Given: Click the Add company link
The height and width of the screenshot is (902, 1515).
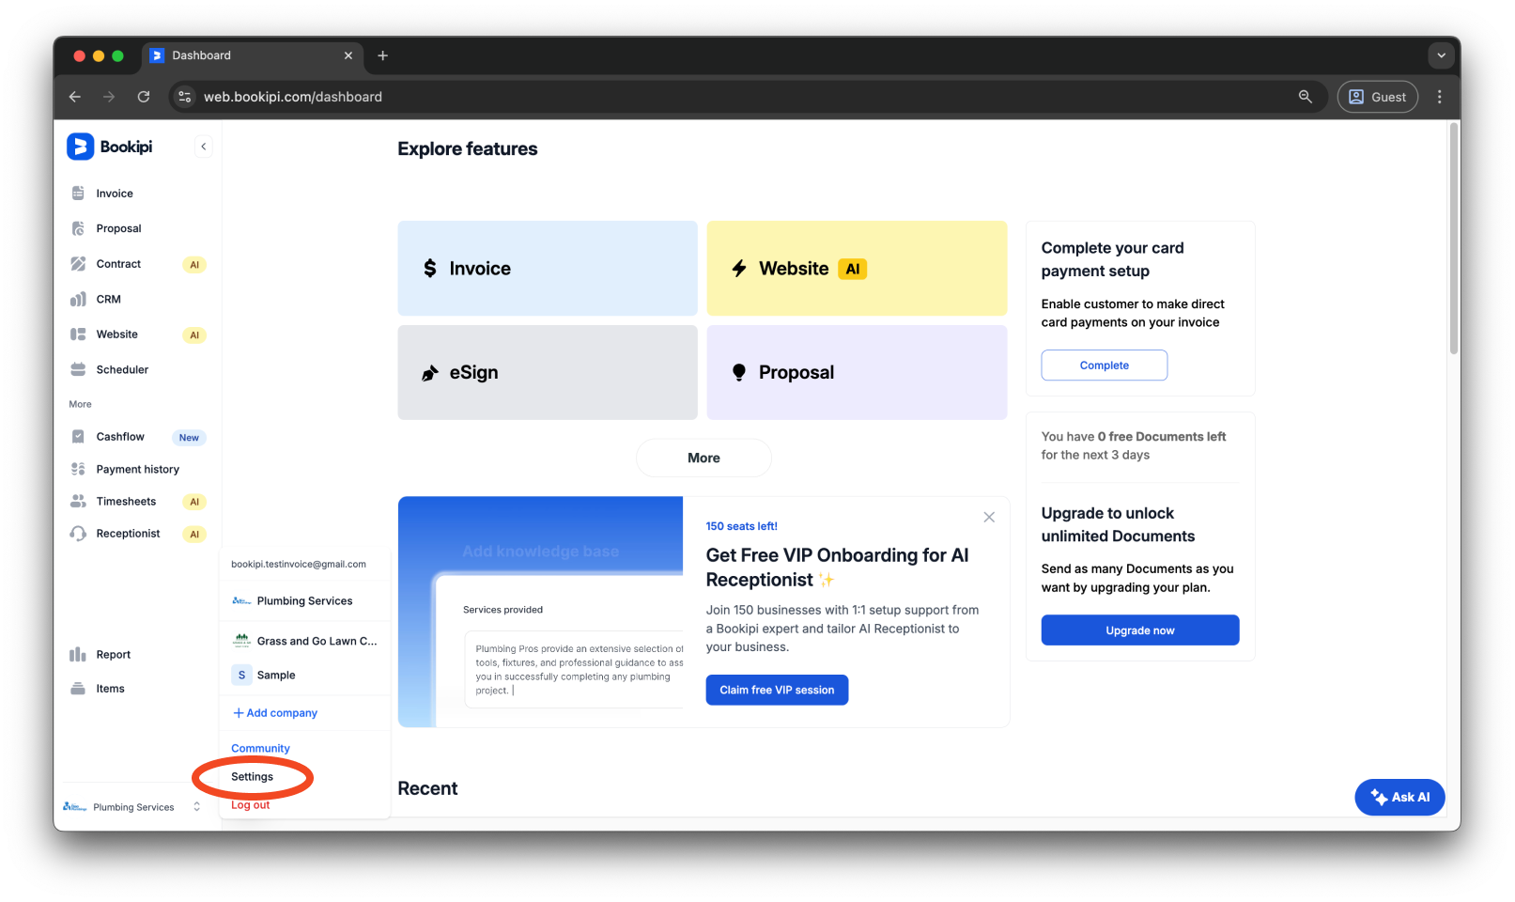Looking at the screenshot, I should coord(275,713).
